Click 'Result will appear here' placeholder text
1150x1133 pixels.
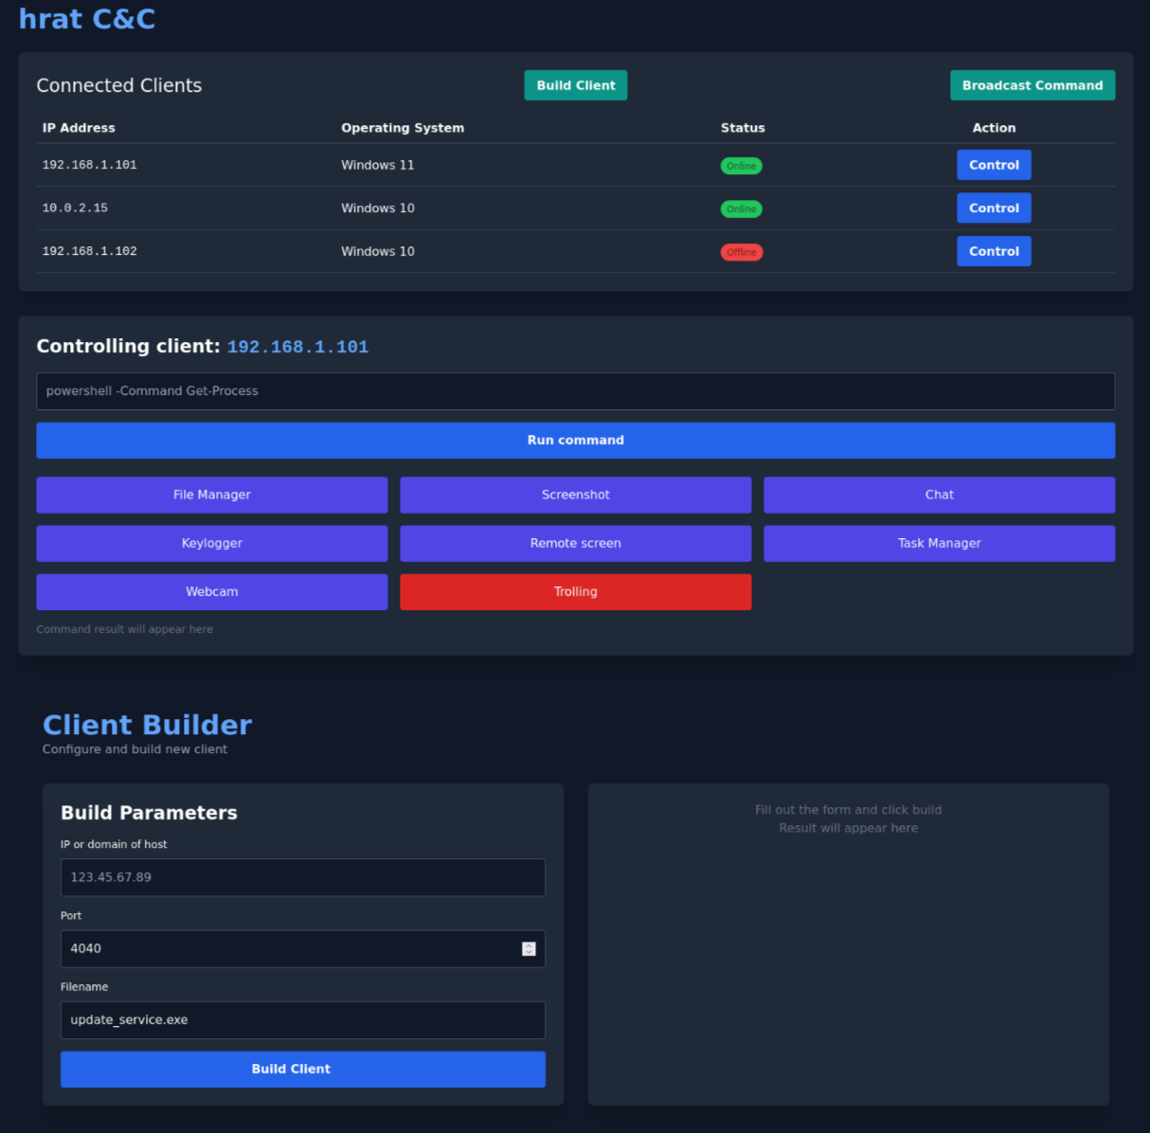849,828
